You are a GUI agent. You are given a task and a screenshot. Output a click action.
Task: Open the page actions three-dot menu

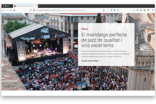[108, 10]
